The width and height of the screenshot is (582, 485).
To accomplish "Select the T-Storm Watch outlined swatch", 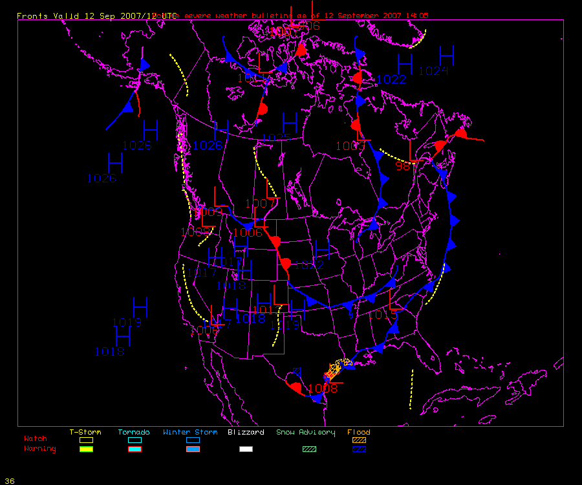I will (x=86, y=440).
